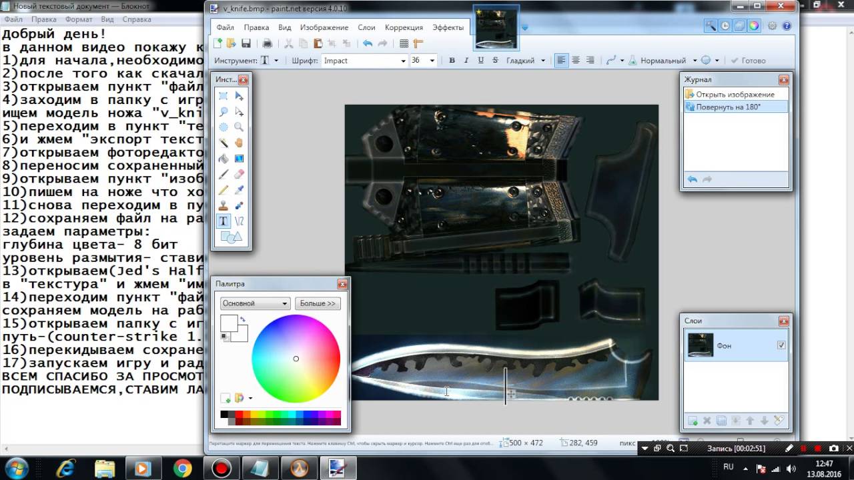The width and height of the screenshot is (854, 480).
Task: Open the Правка menu in paint.net
Action: [x=256, y=27]
